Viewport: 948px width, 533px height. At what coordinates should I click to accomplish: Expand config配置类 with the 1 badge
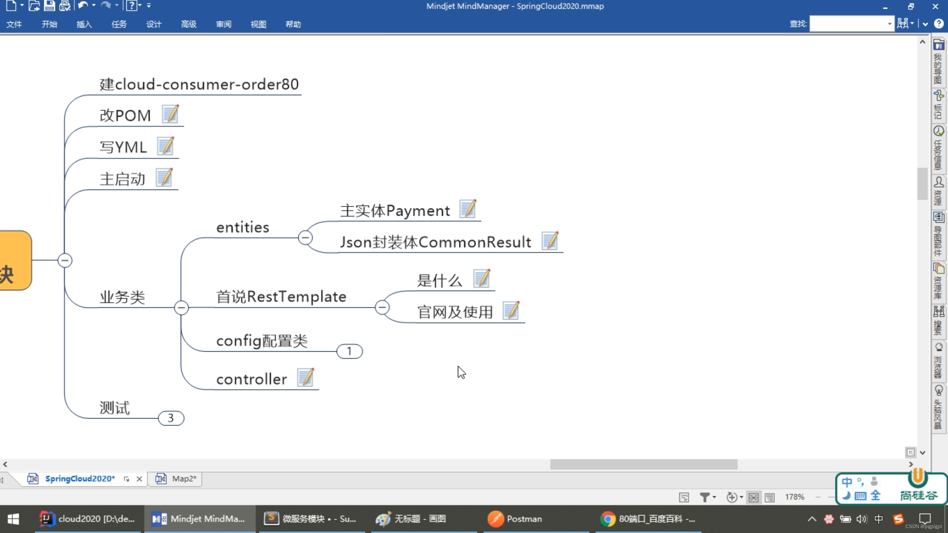[x=349, y=351]
